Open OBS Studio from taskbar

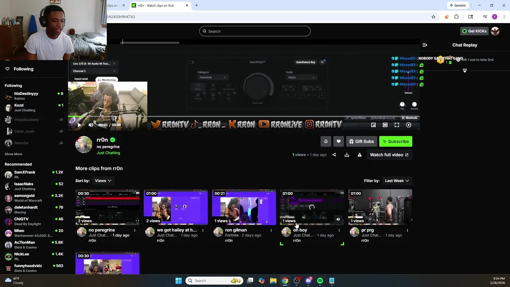297,281
